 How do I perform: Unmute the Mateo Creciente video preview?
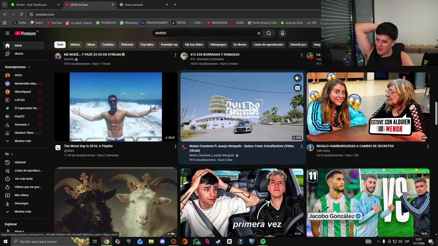point(297,78)
